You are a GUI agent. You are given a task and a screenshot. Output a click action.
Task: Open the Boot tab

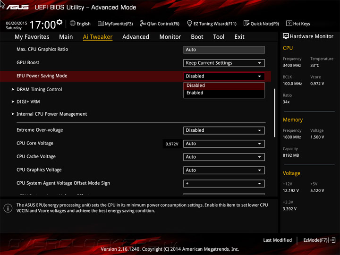[x=197, y=37]
